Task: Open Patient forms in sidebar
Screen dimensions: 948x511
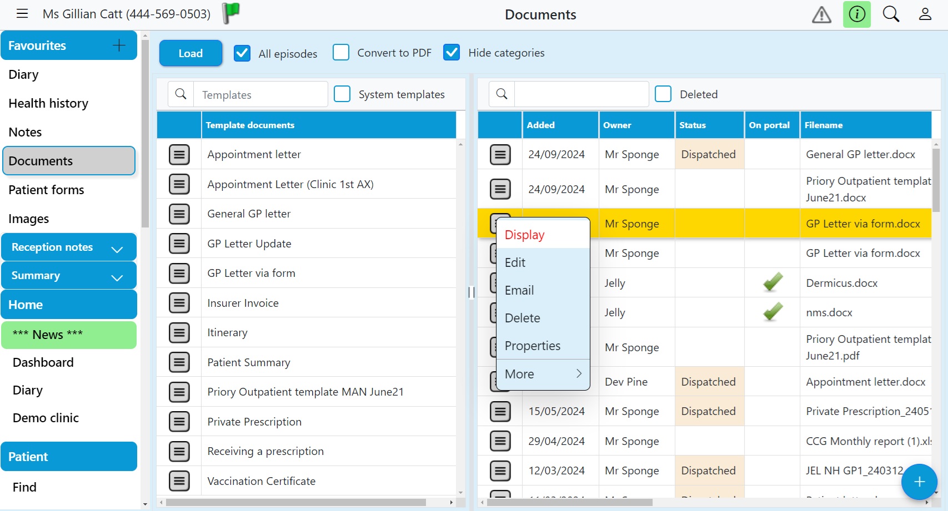Action: 47,190
